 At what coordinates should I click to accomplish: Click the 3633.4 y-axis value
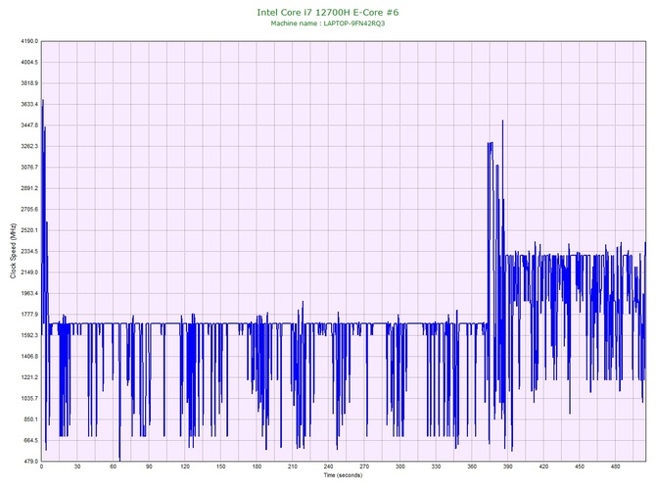(29, 104)
